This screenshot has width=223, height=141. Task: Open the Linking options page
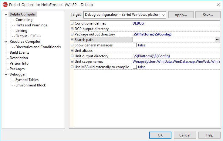(x=21, y=31)
